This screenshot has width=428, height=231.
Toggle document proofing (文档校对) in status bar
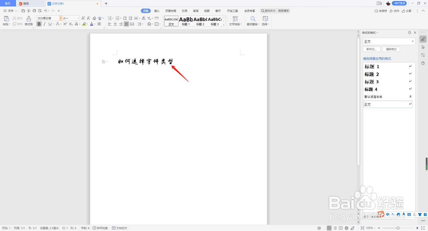120,228
